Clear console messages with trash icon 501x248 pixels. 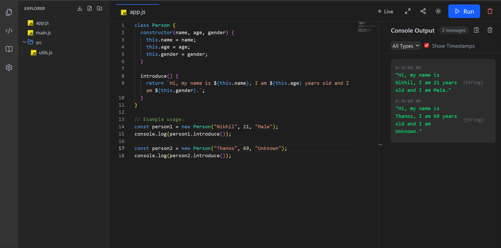pos(490,30)
